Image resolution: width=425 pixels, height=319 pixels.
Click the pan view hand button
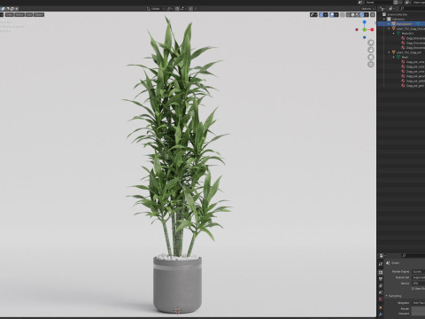click(x=371, y=50)
